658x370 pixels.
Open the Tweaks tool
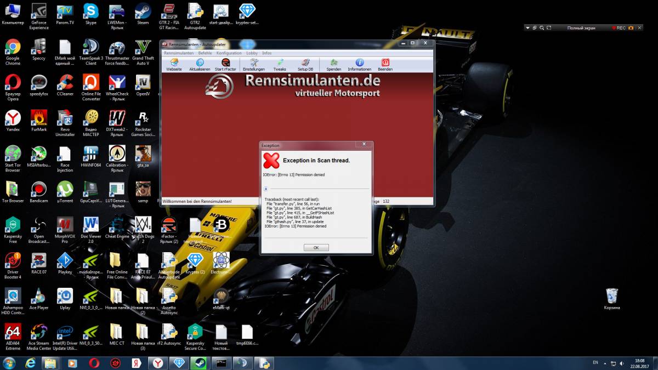click(280, 65)
